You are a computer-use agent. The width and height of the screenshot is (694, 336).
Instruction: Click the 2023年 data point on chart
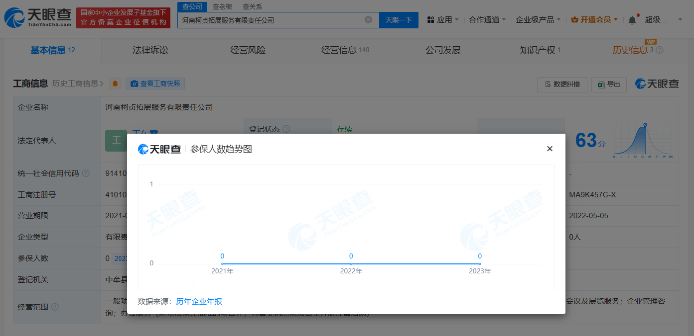(x=480, y=263)
